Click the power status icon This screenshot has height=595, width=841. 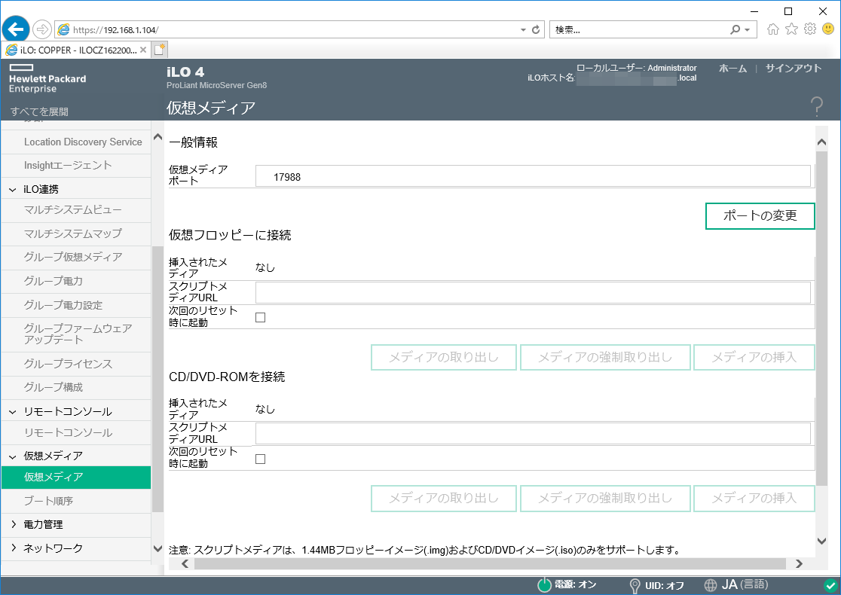[544, 584]
